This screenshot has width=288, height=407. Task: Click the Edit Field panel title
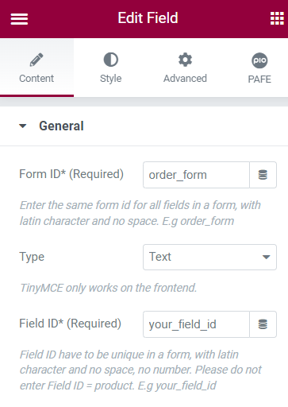click(x=148, y=18)
